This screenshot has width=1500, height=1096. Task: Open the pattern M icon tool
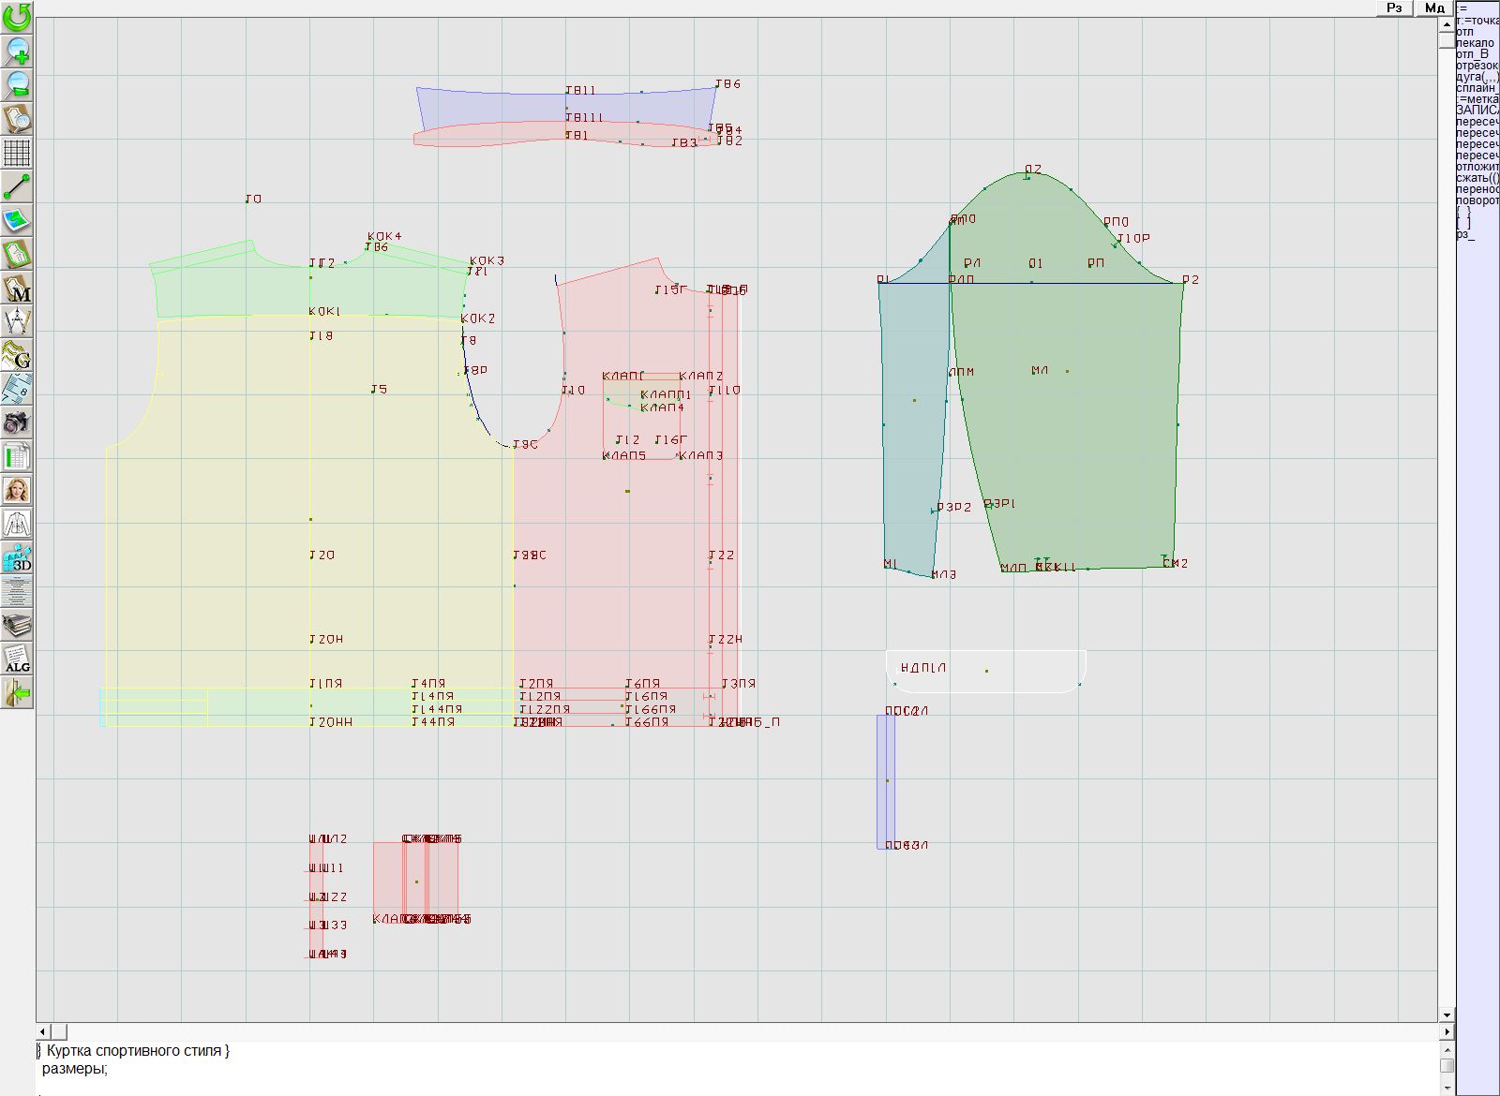tap(17, 289)
